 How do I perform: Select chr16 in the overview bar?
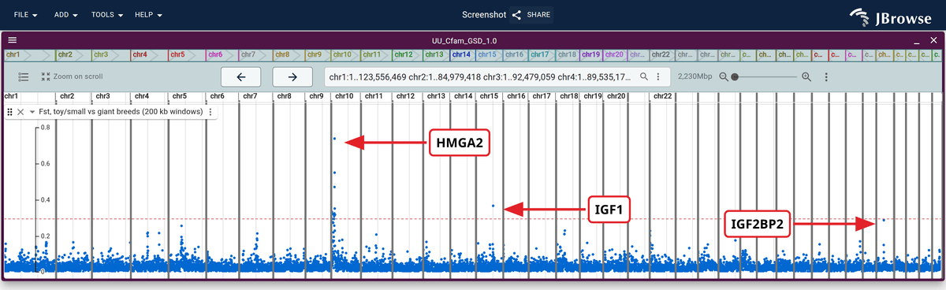click(516, 54)
